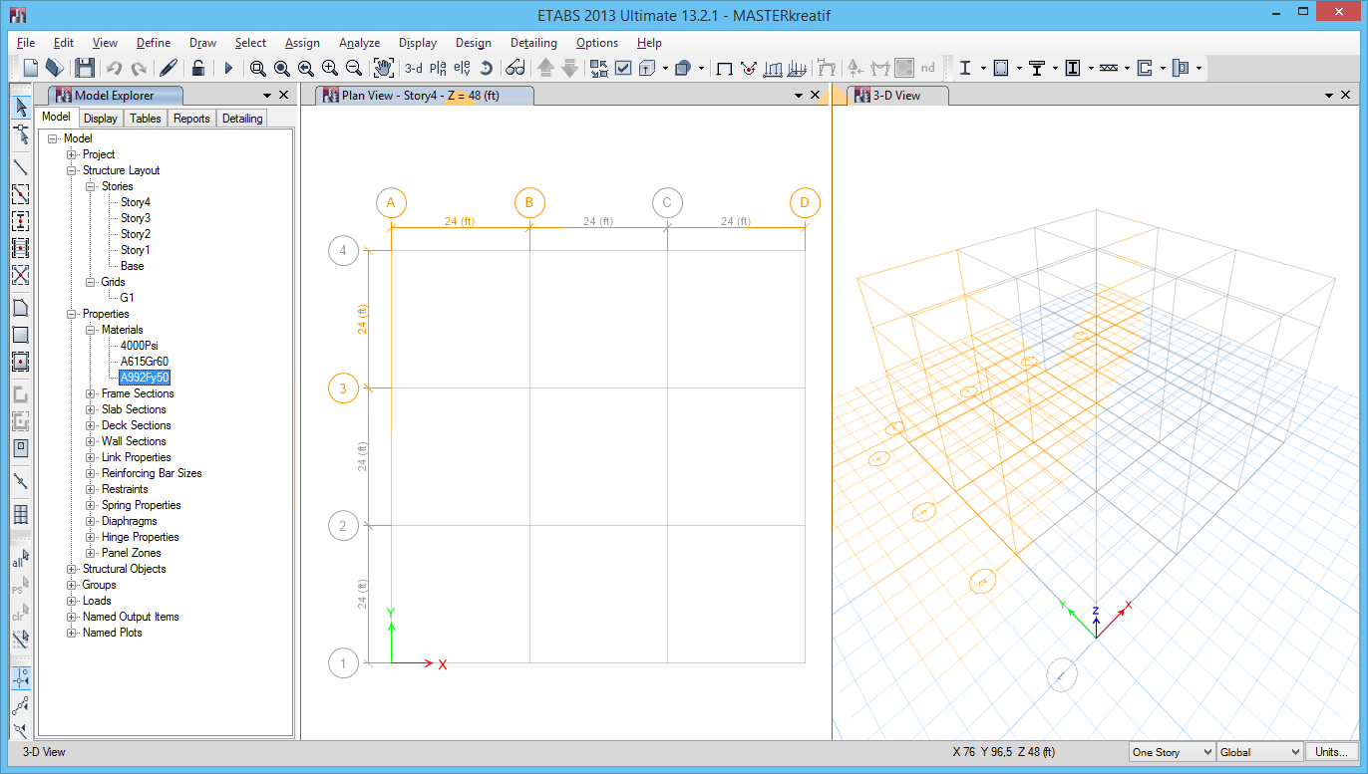The height and width of the screenshot is (774, 1368).
Task: Collapse the Materials node
Action: (x=91, y=330)
